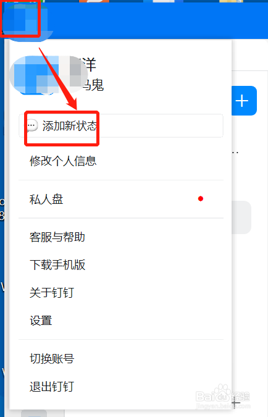Viewport: 268px width, 417px height.
Task: Select 切换账号 to switch accounts
Action: click(x=52, y=359)
